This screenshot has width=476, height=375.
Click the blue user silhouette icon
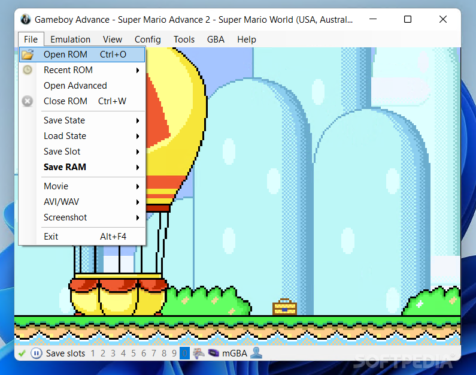coord(256,353)
